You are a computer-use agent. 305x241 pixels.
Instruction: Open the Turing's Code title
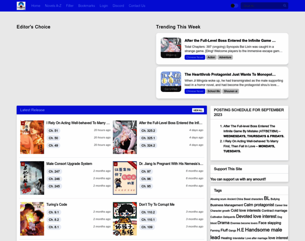(x=57, y=204)
